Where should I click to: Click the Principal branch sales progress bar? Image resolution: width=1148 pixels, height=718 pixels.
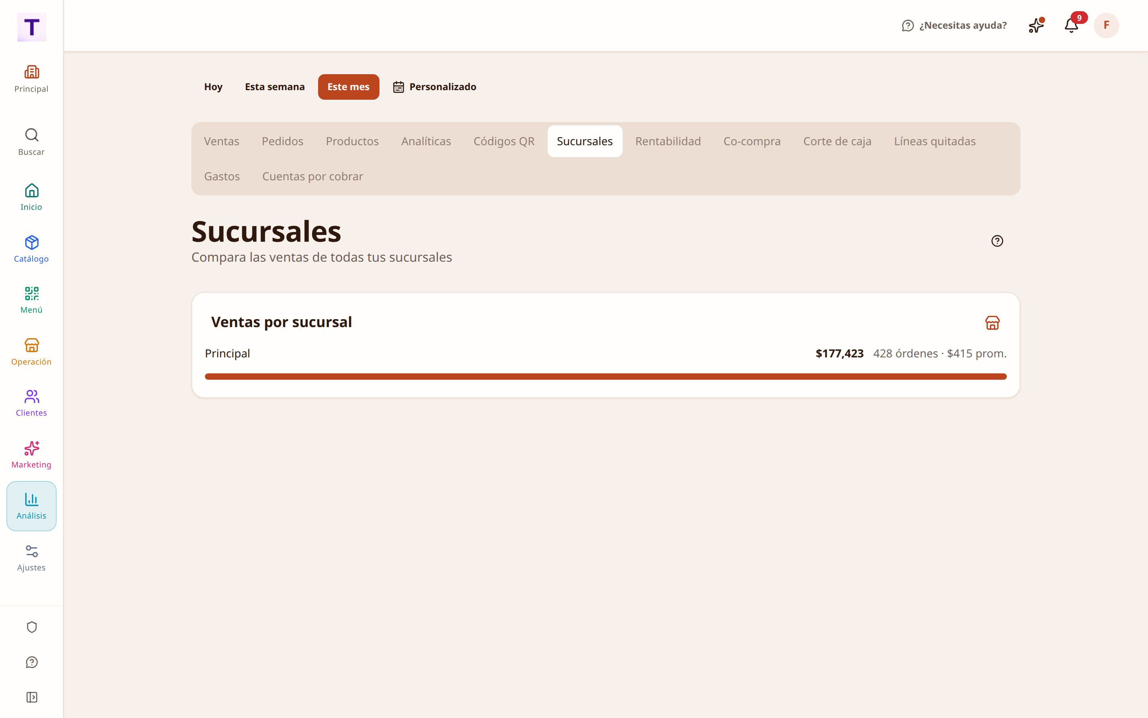click(606, 377)
